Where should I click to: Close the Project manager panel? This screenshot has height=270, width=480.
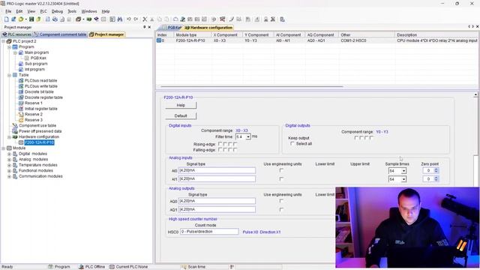[149, 27]
